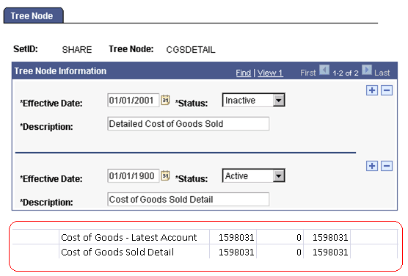Viewport: 408px width, 276px height.
Task: Select the Cost of Goods Sold Detail table cell
Action: point(134,252)
